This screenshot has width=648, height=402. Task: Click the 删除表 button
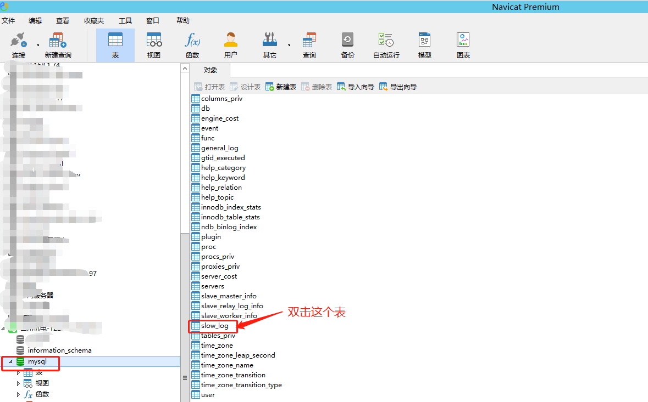point(317,87)
